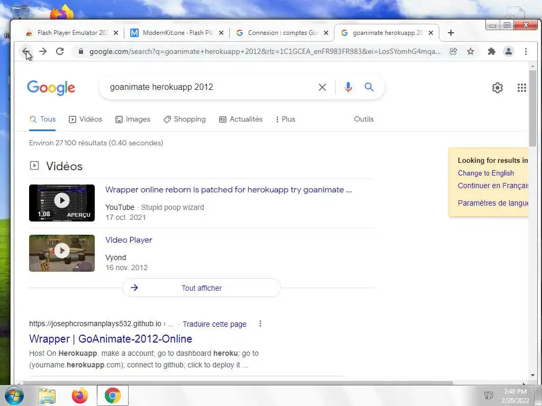
Task: Click the horizontal scrollbar
Action: pos(238,383)
